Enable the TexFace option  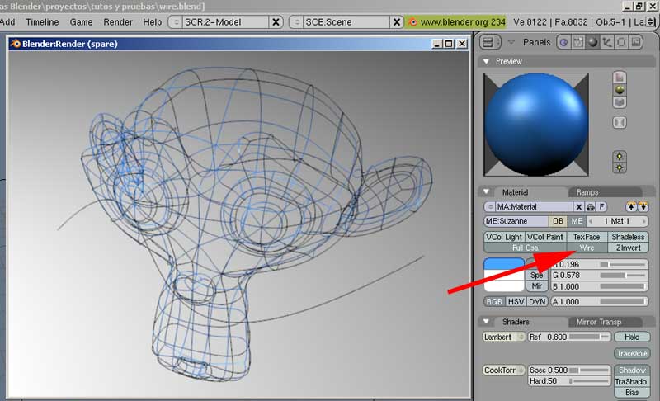pos(587,237)
